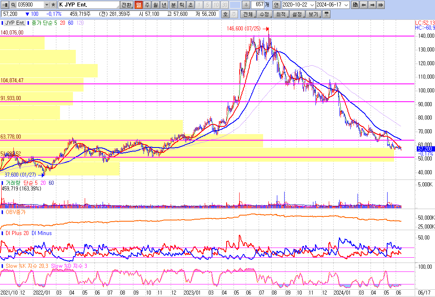Screen dimensions: 435x297
Task: Click the 종가 단순 moving average label
Action: click(x=42, y=23)
